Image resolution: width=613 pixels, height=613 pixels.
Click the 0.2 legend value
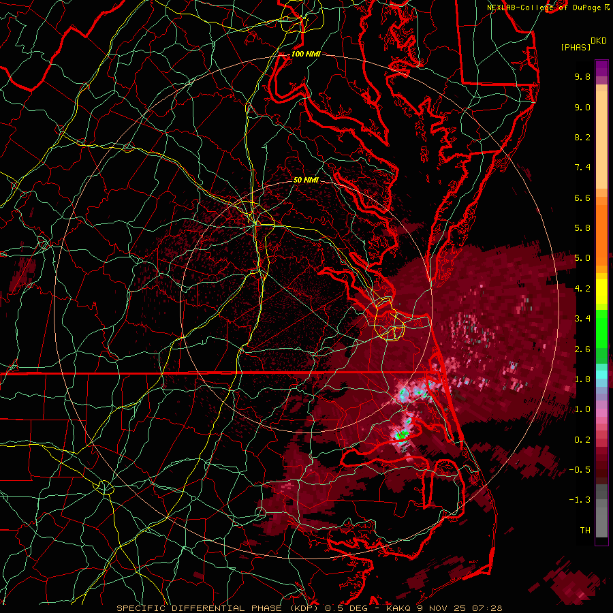coord(582,440)
